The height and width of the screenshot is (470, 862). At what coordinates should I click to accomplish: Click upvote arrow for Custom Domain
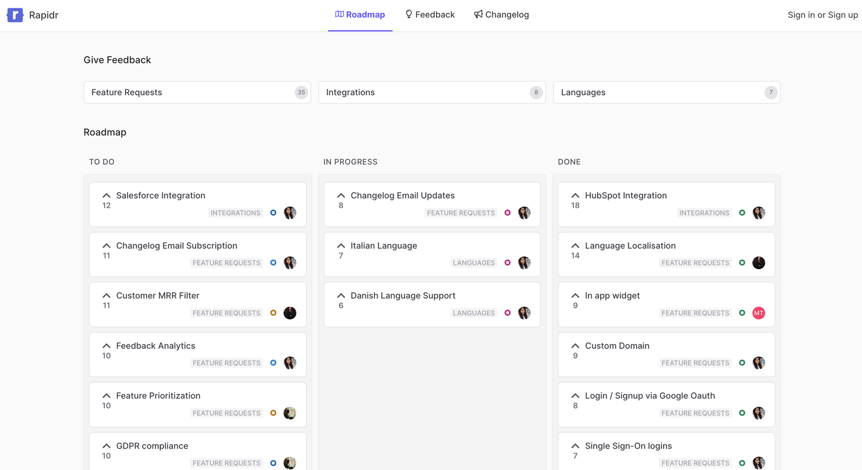[x=575, y=346]
